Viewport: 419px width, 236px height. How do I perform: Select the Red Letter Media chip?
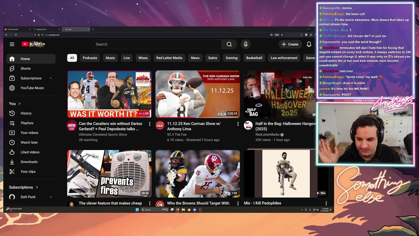(169, 58)
